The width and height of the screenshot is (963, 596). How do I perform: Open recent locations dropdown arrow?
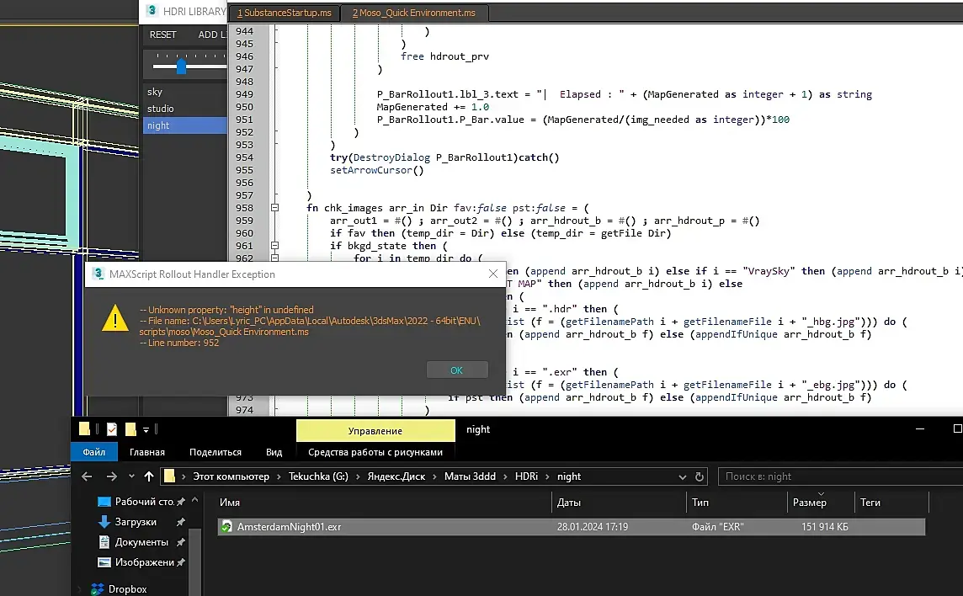[x=131, y=476]
